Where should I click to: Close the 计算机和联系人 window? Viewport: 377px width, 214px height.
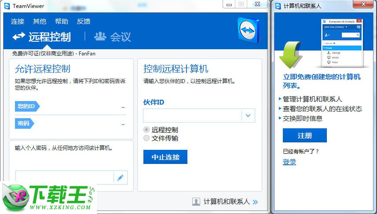point(363,4)
